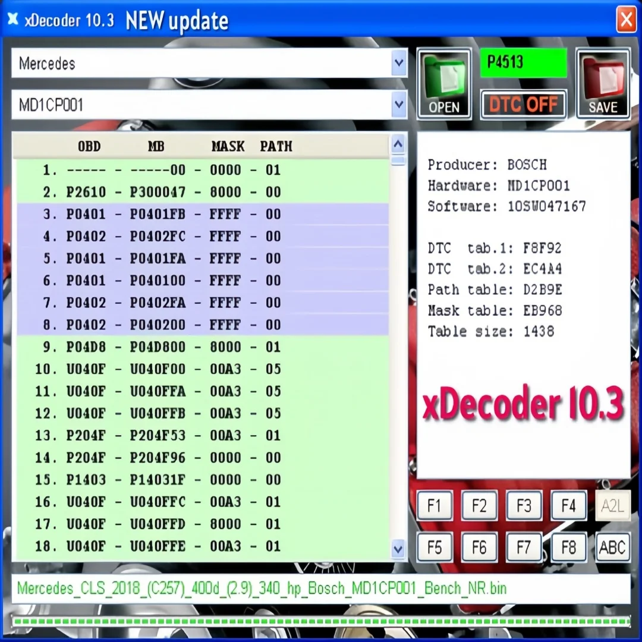642x642 pixels.
Task: Click the F5 function button
Action: click(x=435, y=547)
